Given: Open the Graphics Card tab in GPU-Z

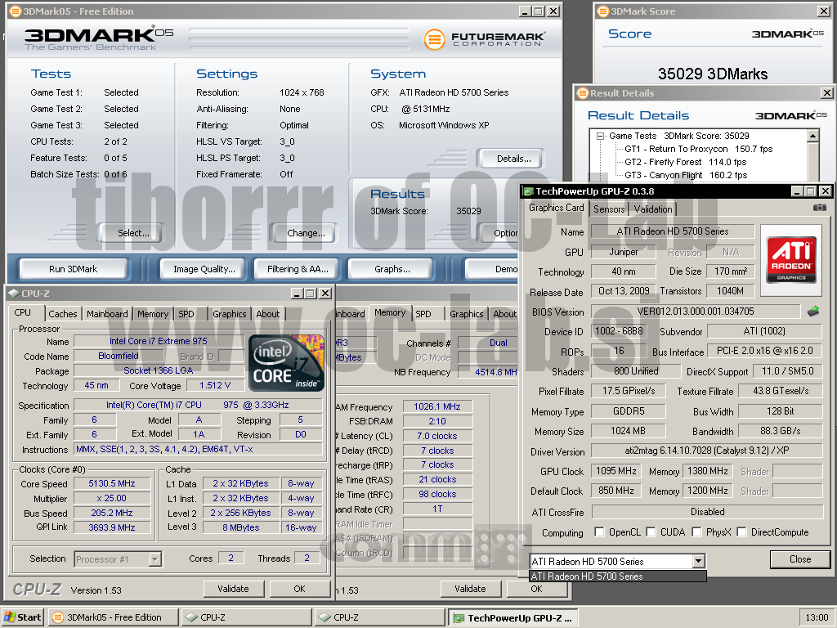Looking at the screenshot, I should point(556,208).
